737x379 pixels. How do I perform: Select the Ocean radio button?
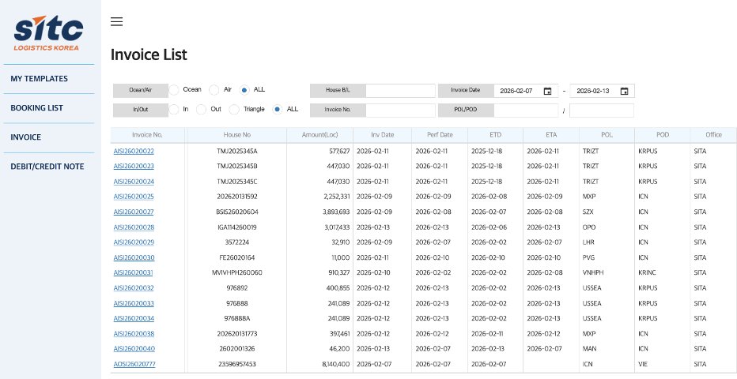pyautogui.click(x=174, y=90)
